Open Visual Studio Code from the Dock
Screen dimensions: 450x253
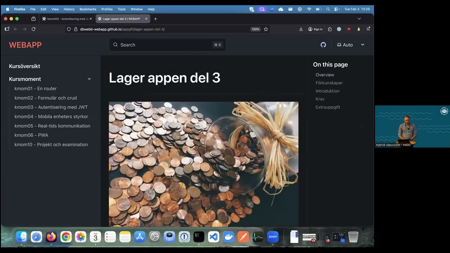(213, 237)
